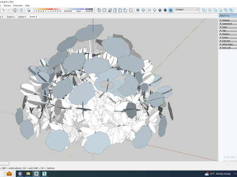
Task: Show hidden system tray icons chevron
Action: tap(235, 174)
